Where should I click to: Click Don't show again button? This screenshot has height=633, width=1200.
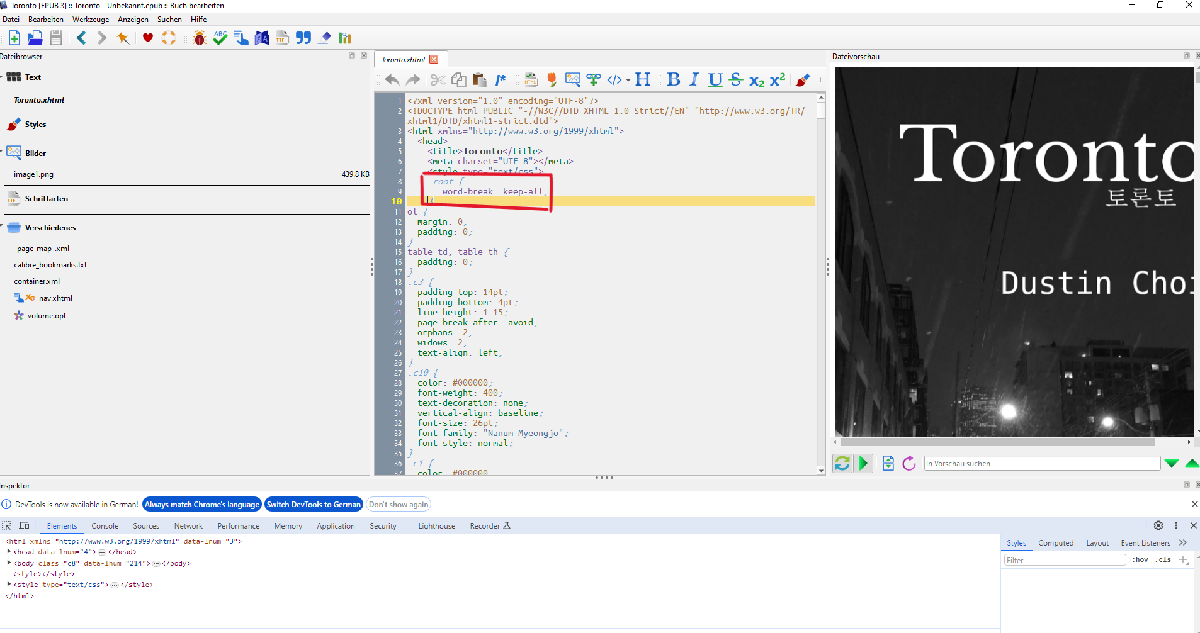[x=399, y=505]
